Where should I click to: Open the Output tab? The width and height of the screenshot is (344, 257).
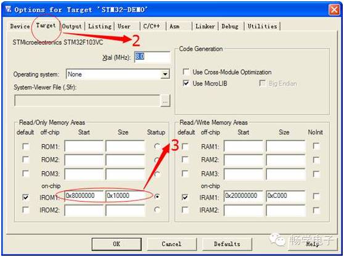click(x=72, y=27)
